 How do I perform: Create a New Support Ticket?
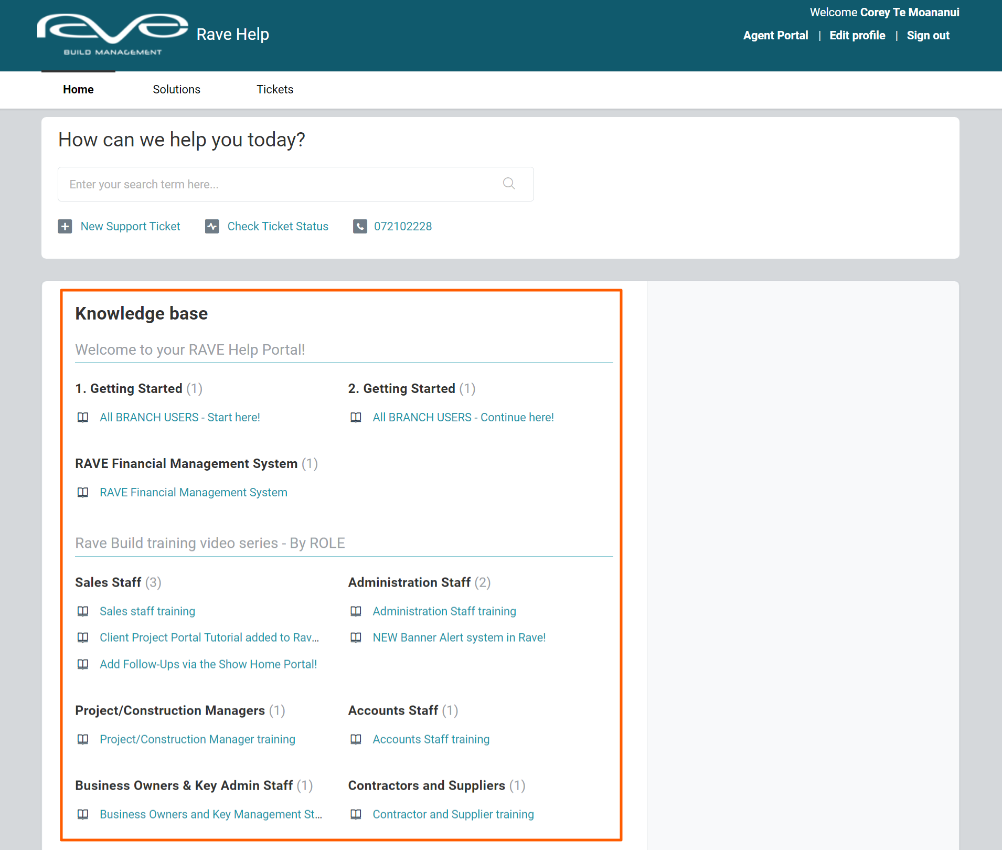point(130,227)
